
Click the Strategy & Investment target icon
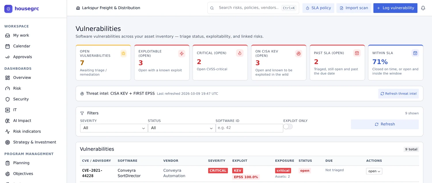tap(8, 142)
